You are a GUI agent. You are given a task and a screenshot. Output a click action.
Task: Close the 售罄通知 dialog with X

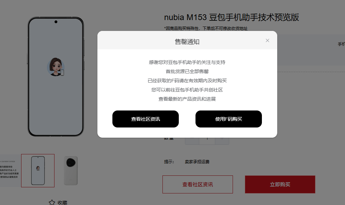pos(267,40)
